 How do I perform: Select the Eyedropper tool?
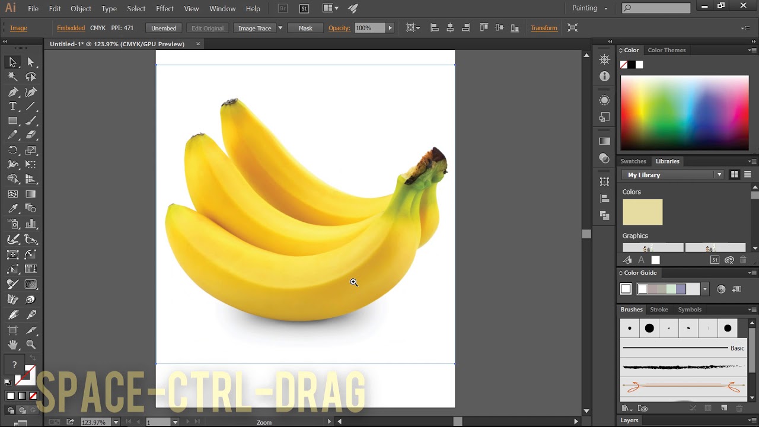(x=12, y=209)
